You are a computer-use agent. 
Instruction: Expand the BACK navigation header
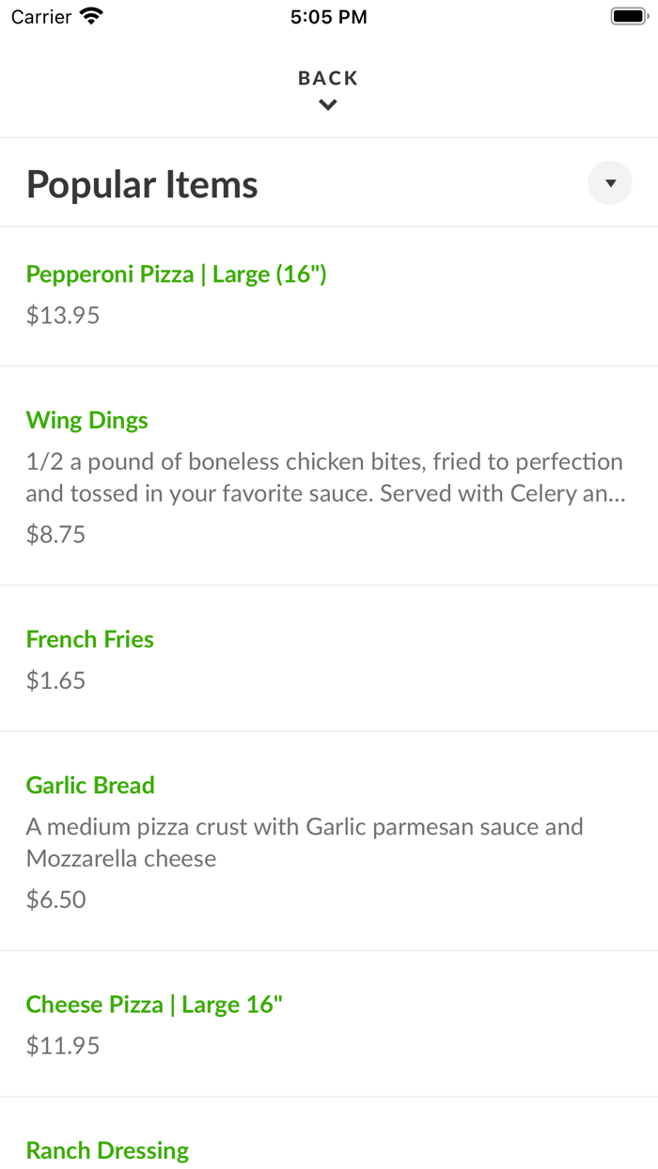point(327,78)
